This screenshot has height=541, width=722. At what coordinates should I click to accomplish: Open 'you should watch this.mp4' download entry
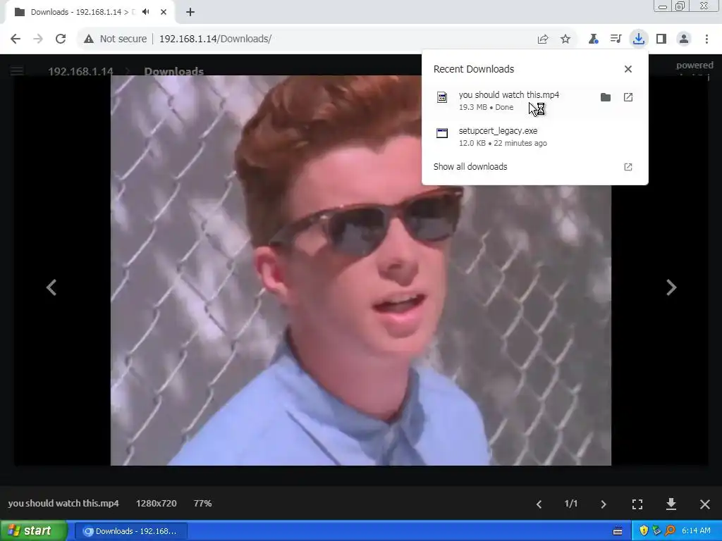[509, 100]
